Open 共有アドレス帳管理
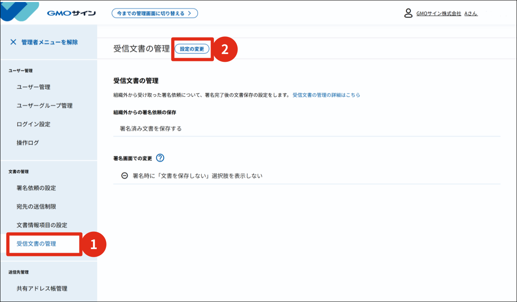The image size is (517, 302). tap(42, 289)
